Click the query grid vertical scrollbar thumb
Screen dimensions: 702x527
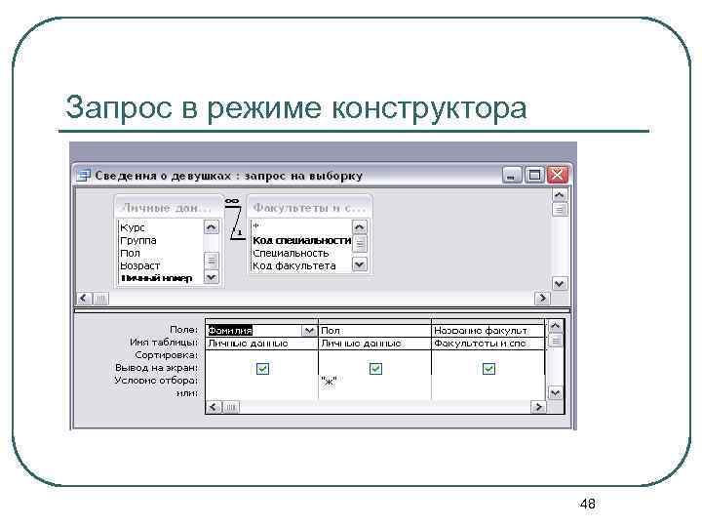tap(555, 341)
